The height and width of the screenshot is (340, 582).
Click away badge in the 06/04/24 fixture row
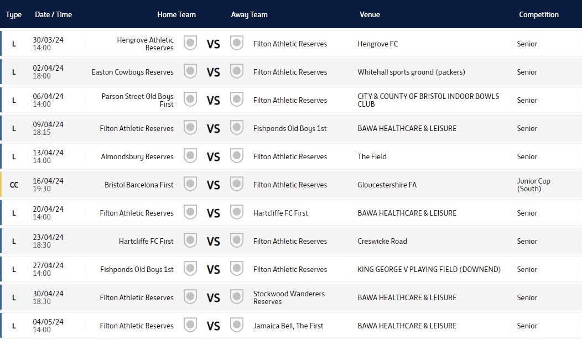pos(236,100)
